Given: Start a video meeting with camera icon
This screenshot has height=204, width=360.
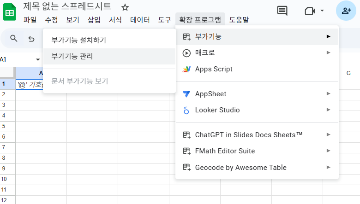Looking at the screenshot, I should (x=310, y=11).
